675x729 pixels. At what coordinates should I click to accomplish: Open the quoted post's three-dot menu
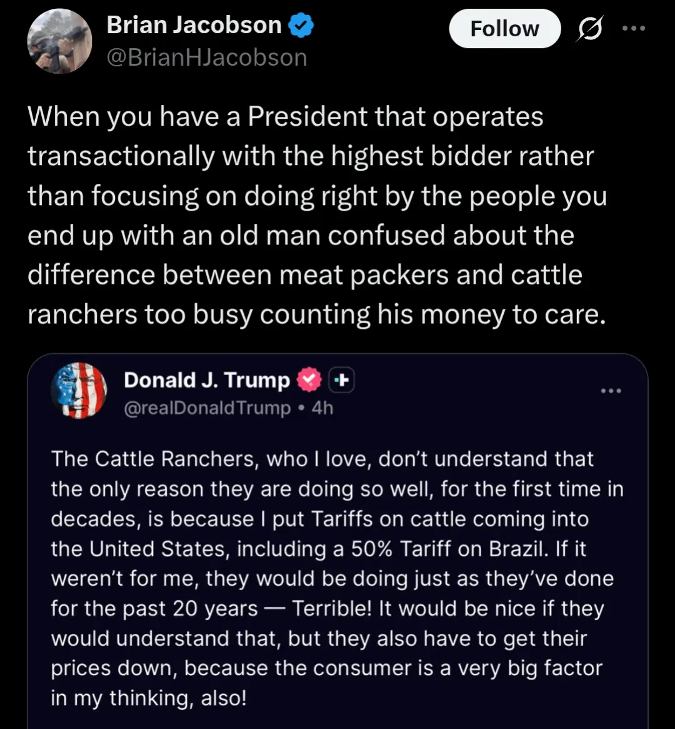click(x=611, y=391)
